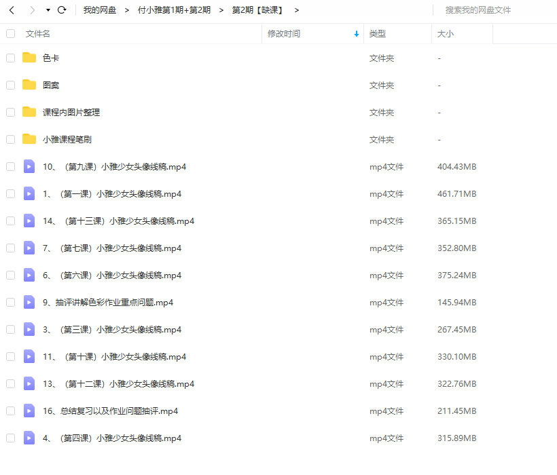
Task: Click the 图案 folder icon
Action: (x=29, y=85)
